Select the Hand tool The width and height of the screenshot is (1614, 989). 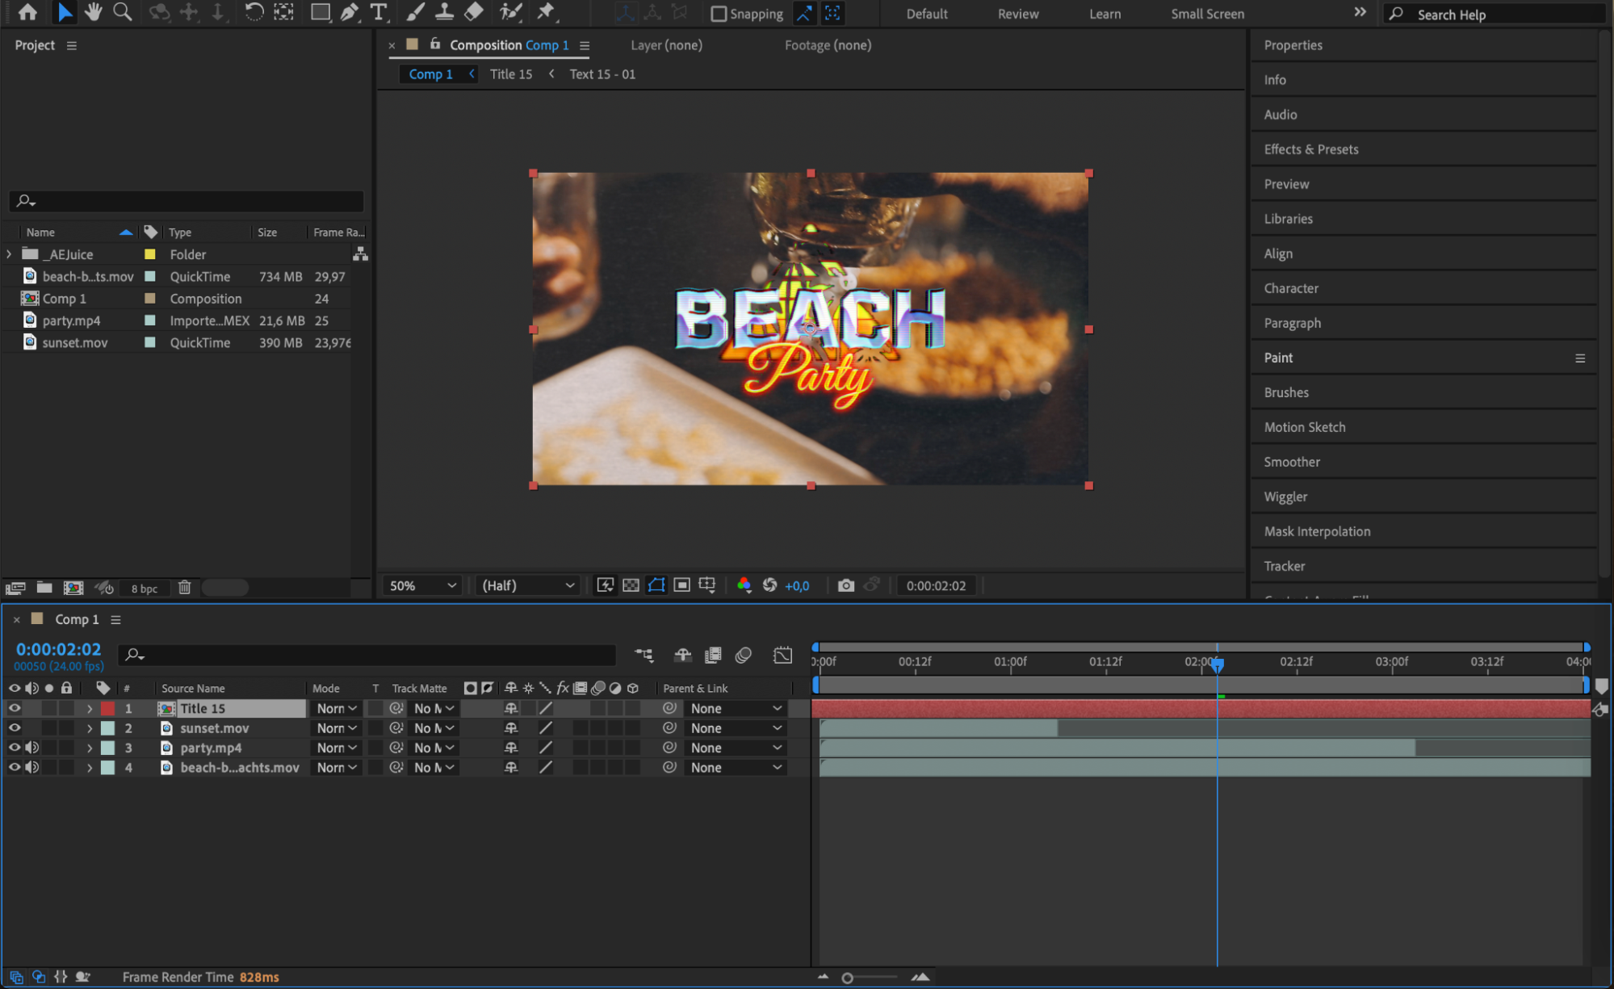(x=94, y=12)
